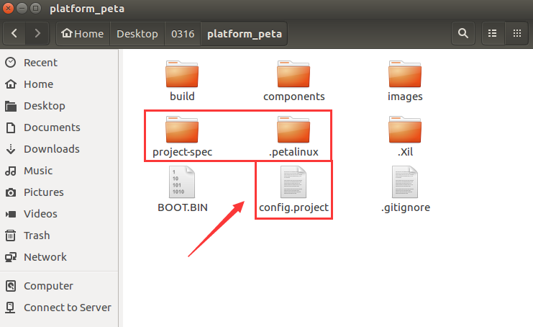Viewport: 533px width, 327px height.
Task: Close the platform_peta window
Action: pyautogui.click(x=8, y=8)
